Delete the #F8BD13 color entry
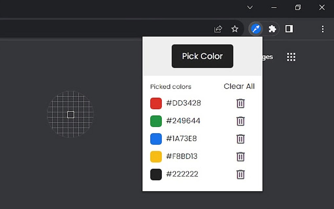The width and height of the screenshot is (334, 209). (x=240, y=157)
